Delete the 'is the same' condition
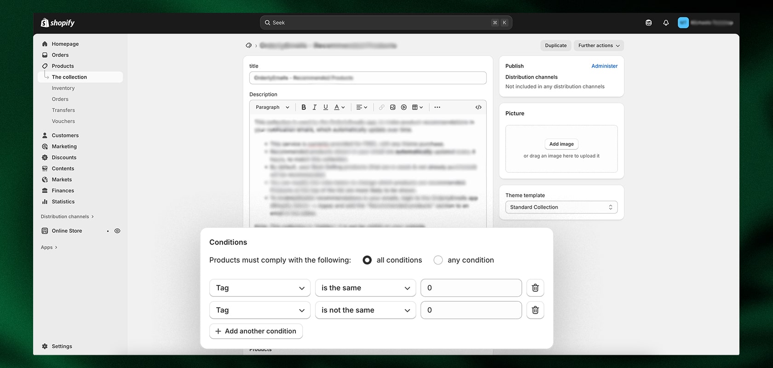 click(535, 288)
